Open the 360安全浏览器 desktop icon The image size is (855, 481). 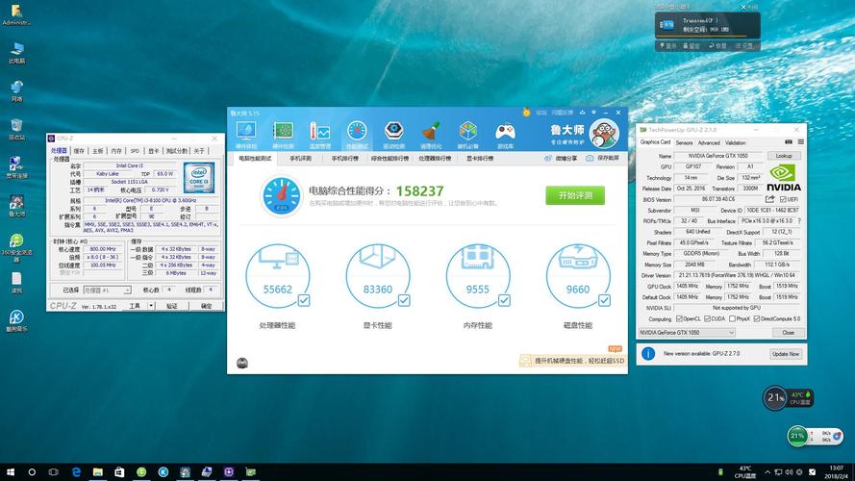tap(16, 247)
